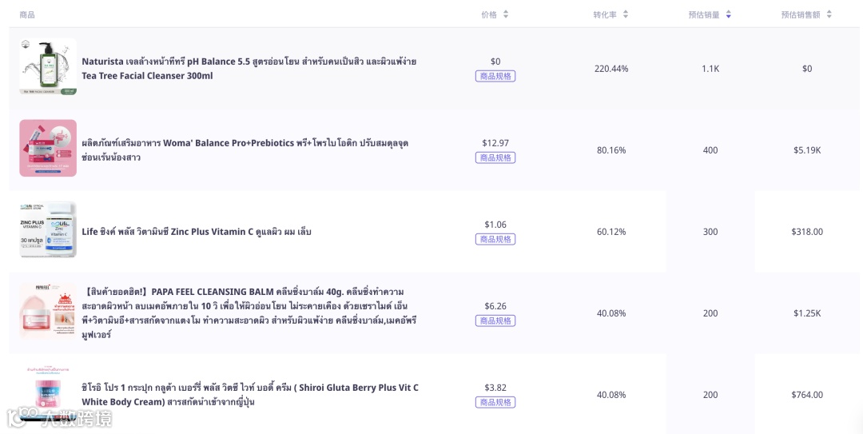The width and height of the screenshot is (863, 434).
Task: Open the PAPA FEEL cleansing balm thumbnail
Action: 48,312
